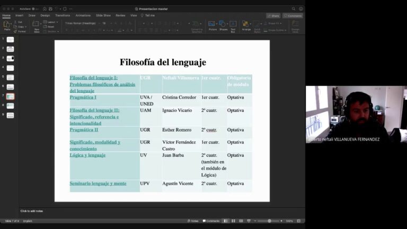Select the Text Box tool
Screen dimensions: 407x229
coord(233,27)
